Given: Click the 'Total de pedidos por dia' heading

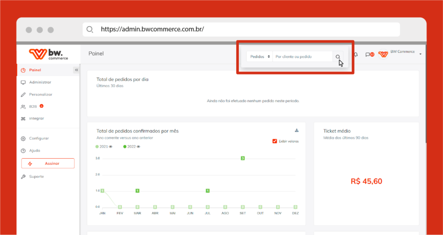Looking at the screenshot, I should tap(122, 79).
